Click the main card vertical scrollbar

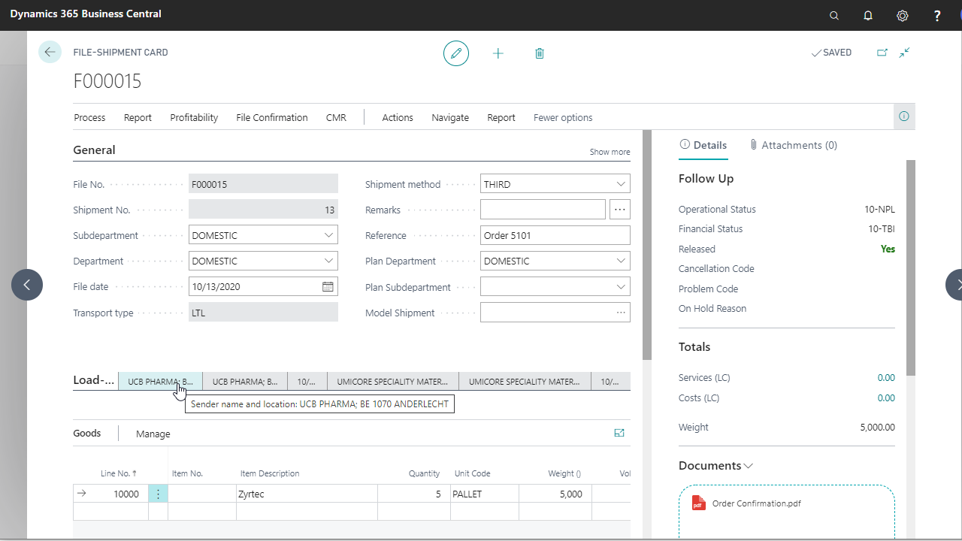[647, 245]
